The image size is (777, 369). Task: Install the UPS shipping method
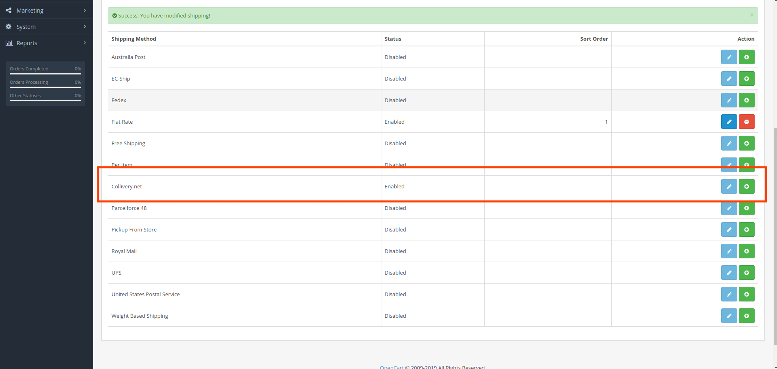(x=746, y=273)
